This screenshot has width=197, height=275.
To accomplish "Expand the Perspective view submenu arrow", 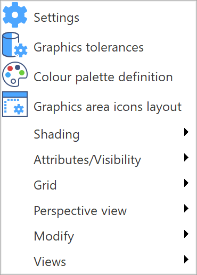I will (186, 209).
